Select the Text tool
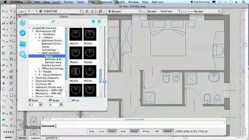249x140 pixels. pyautogui.click(x=11, y=65)
